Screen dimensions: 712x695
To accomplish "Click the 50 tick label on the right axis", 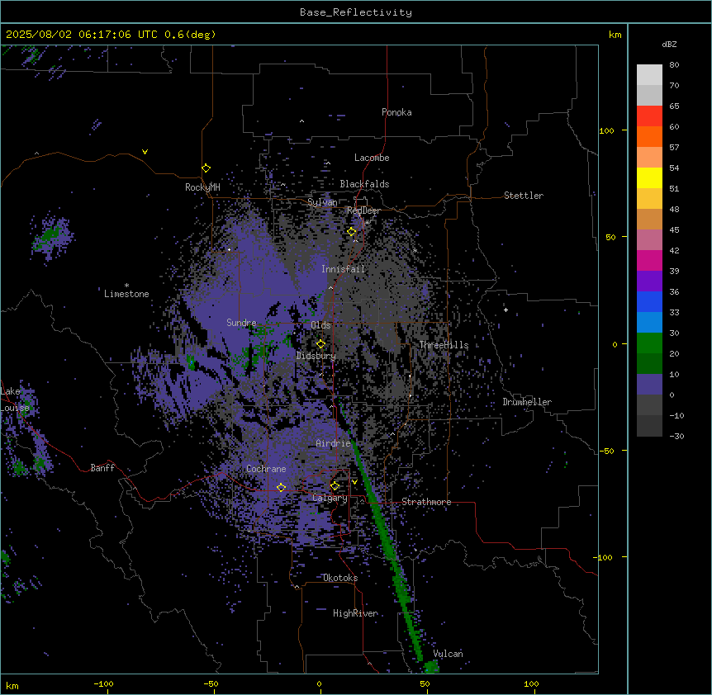I will 610,237.
